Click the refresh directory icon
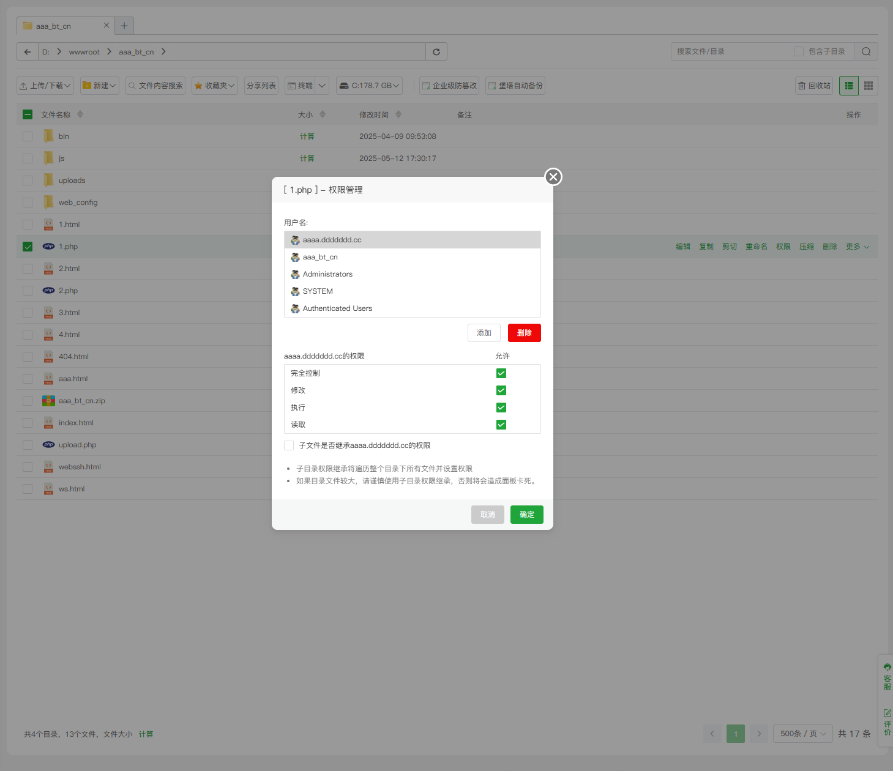Image resolution: width=893 pixels, height=771 pixels. click(436, 52)
